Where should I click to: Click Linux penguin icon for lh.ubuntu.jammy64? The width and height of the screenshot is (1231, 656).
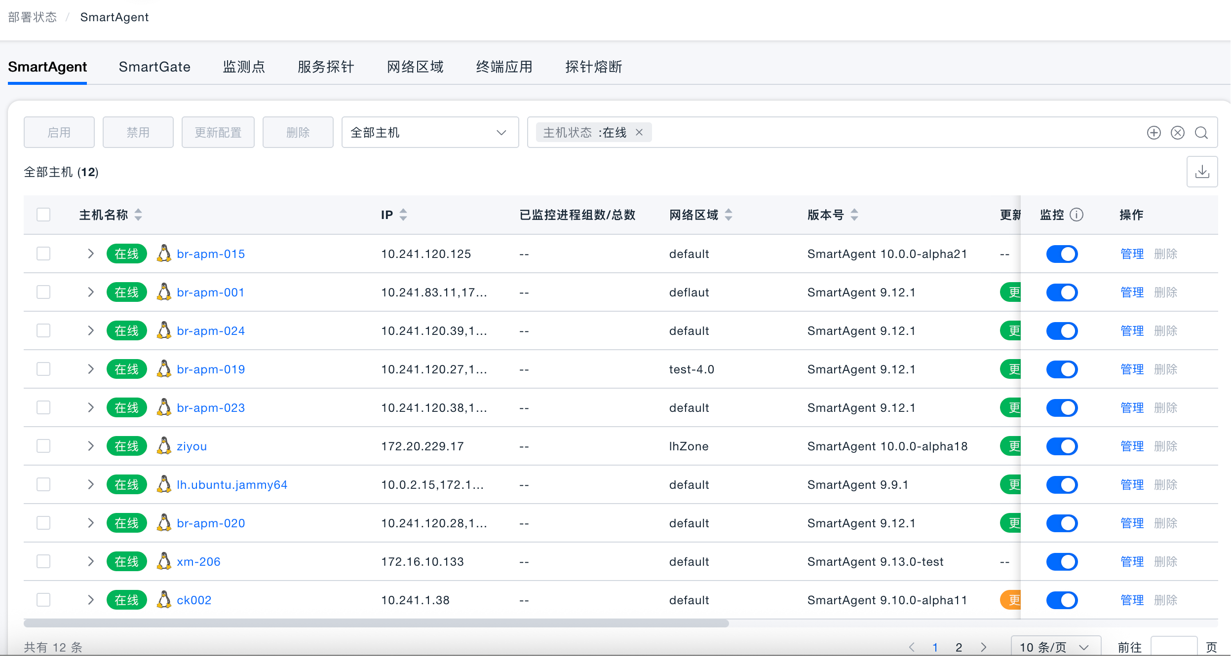[163, 484]
